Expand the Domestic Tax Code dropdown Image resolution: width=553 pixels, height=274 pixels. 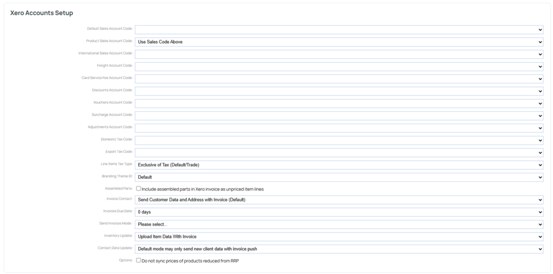pyautogui.click(x=339, y=140)
